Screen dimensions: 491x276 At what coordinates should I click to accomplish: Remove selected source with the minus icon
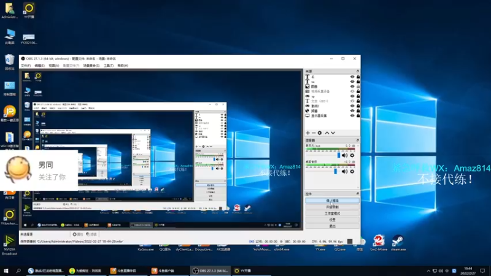pos(314,133)
